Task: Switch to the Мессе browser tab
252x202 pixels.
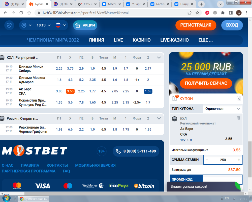Action: [x=112, y=4]
